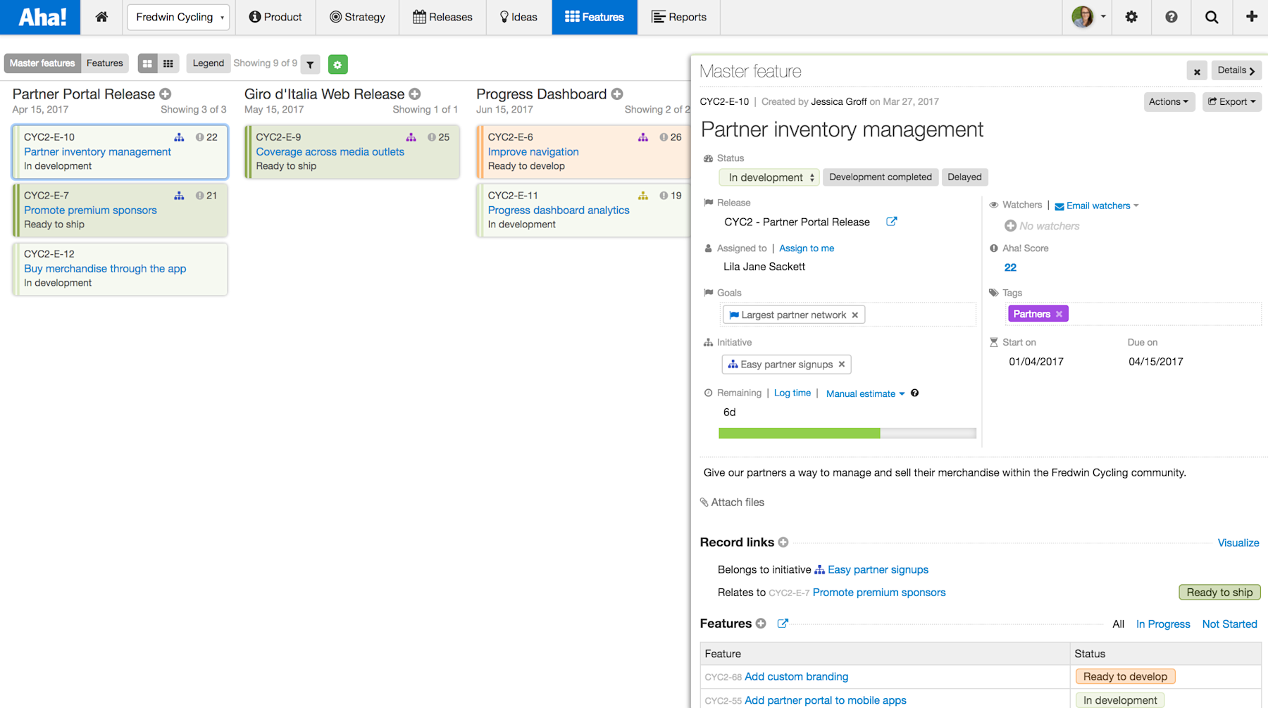Add a feature to Partner Portal Release via plus icon
Screen dimensions: 1268x708
164,94
